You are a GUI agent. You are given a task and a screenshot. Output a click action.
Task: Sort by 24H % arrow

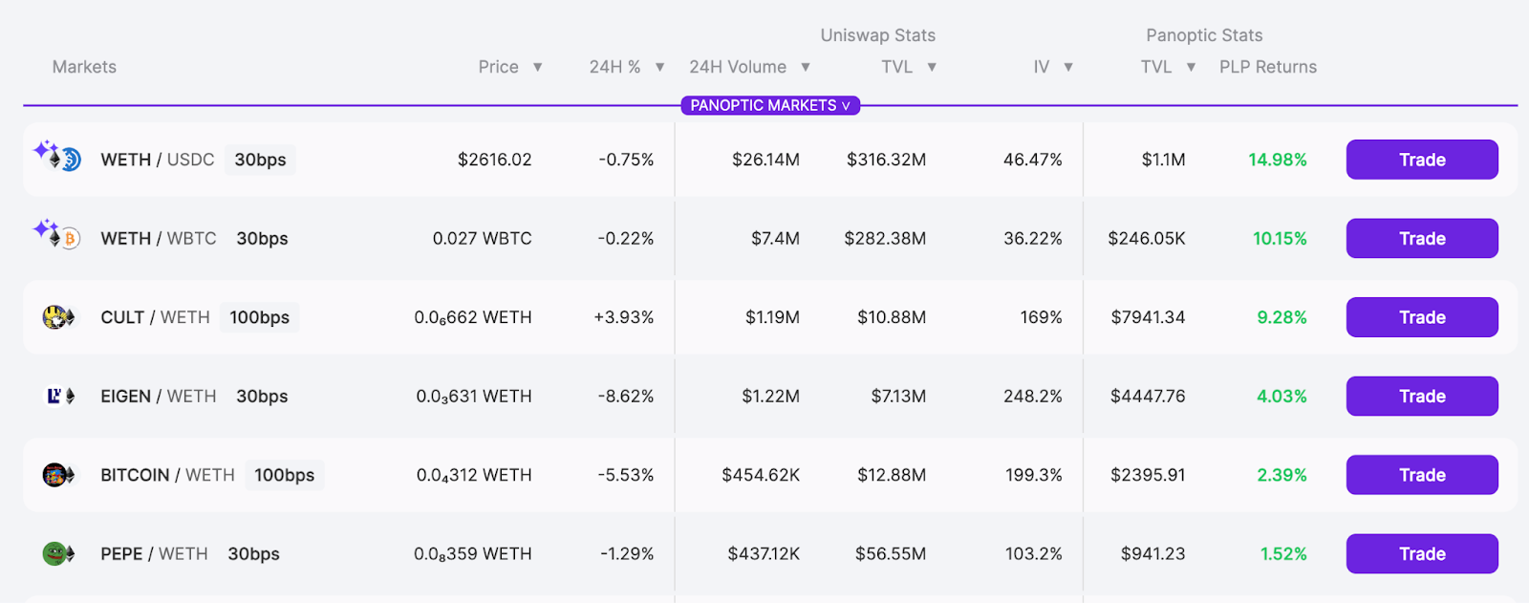tap(659, 67)
